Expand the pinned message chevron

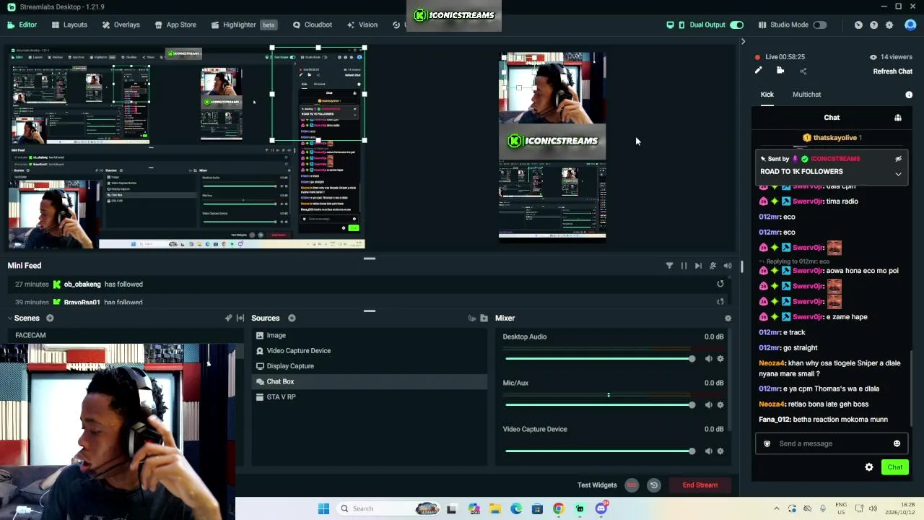tap(898, 174)
